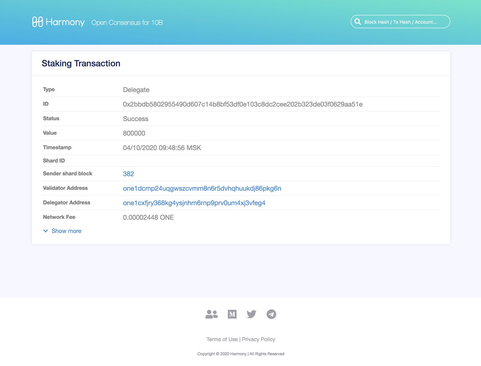The image size is (481, 366).
Task: Click the Show more link text
Action: point(67,231)
